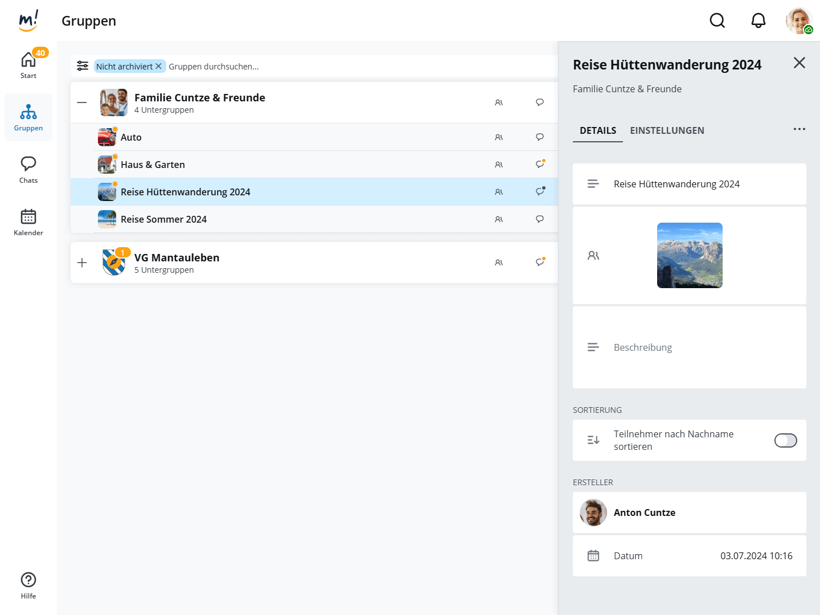Open notifications bell
Image resolution: width=820 pixels, height=615 pixels.
click(758, 21)
